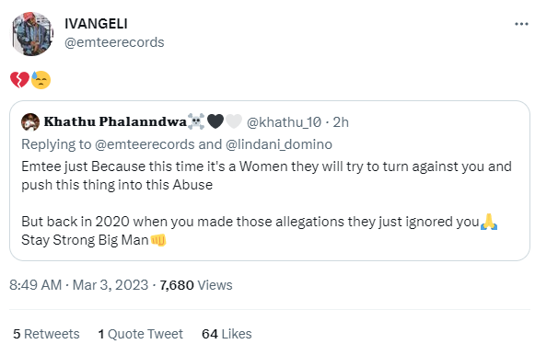Click the skull and crossbones emoji
Image resolution: width=535 pixels, height=344 pixels.
pos(196,121)
